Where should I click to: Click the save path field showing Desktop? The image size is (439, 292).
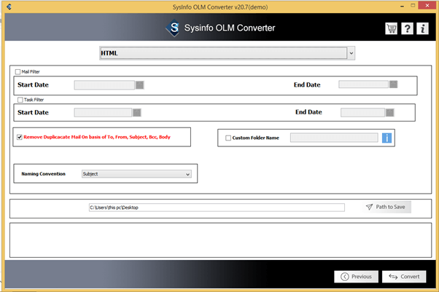click(217, 208)
